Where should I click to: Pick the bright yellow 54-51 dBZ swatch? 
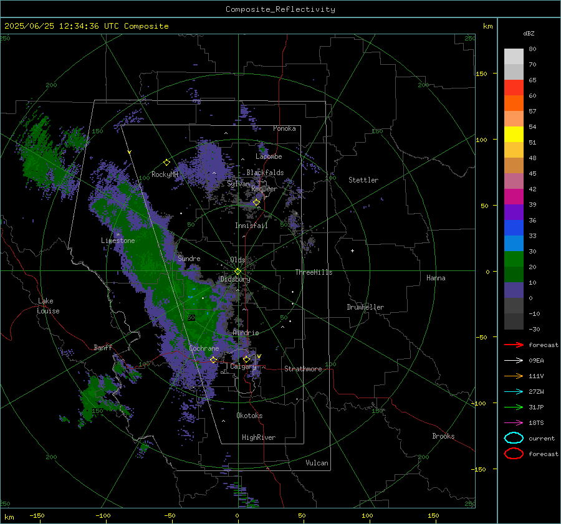click(x=514, y=135)
